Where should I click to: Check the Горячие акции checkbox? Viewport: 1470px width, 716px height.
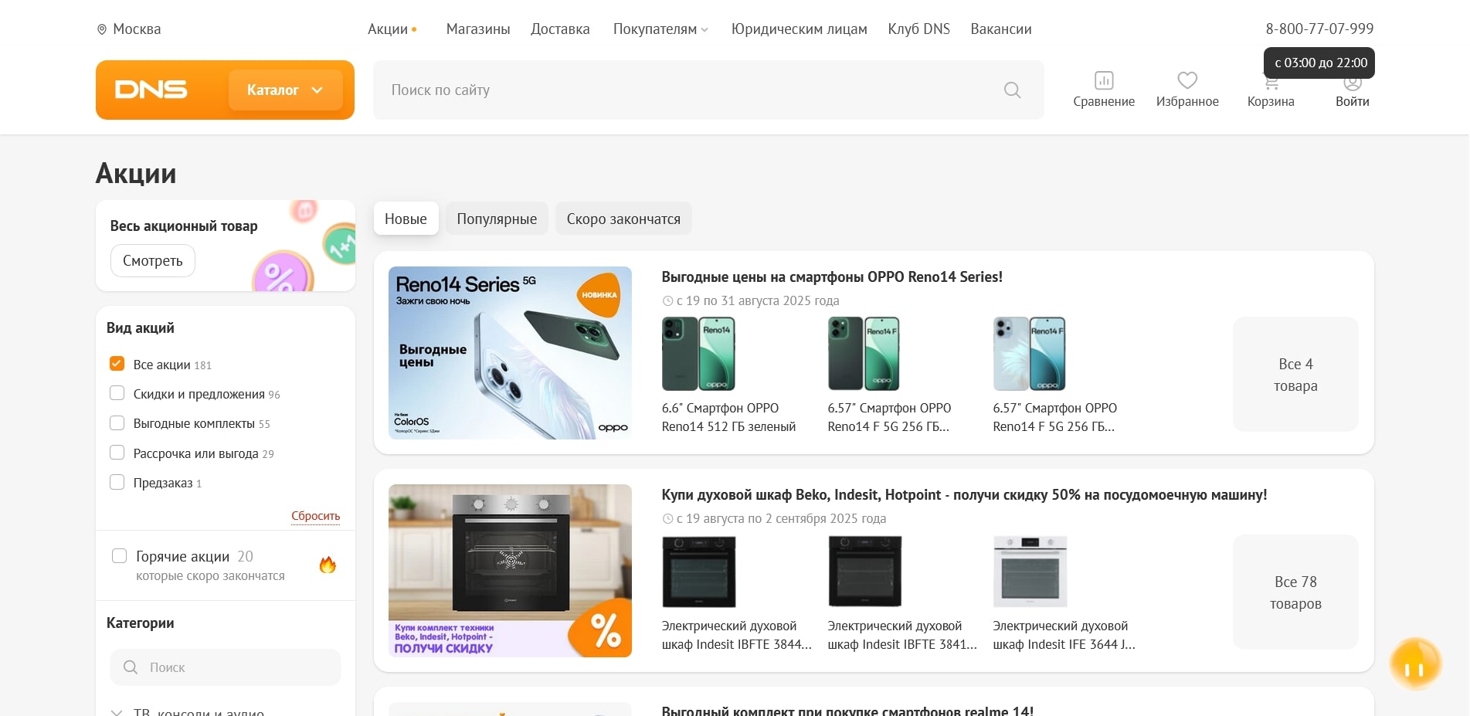click(120, 556)
